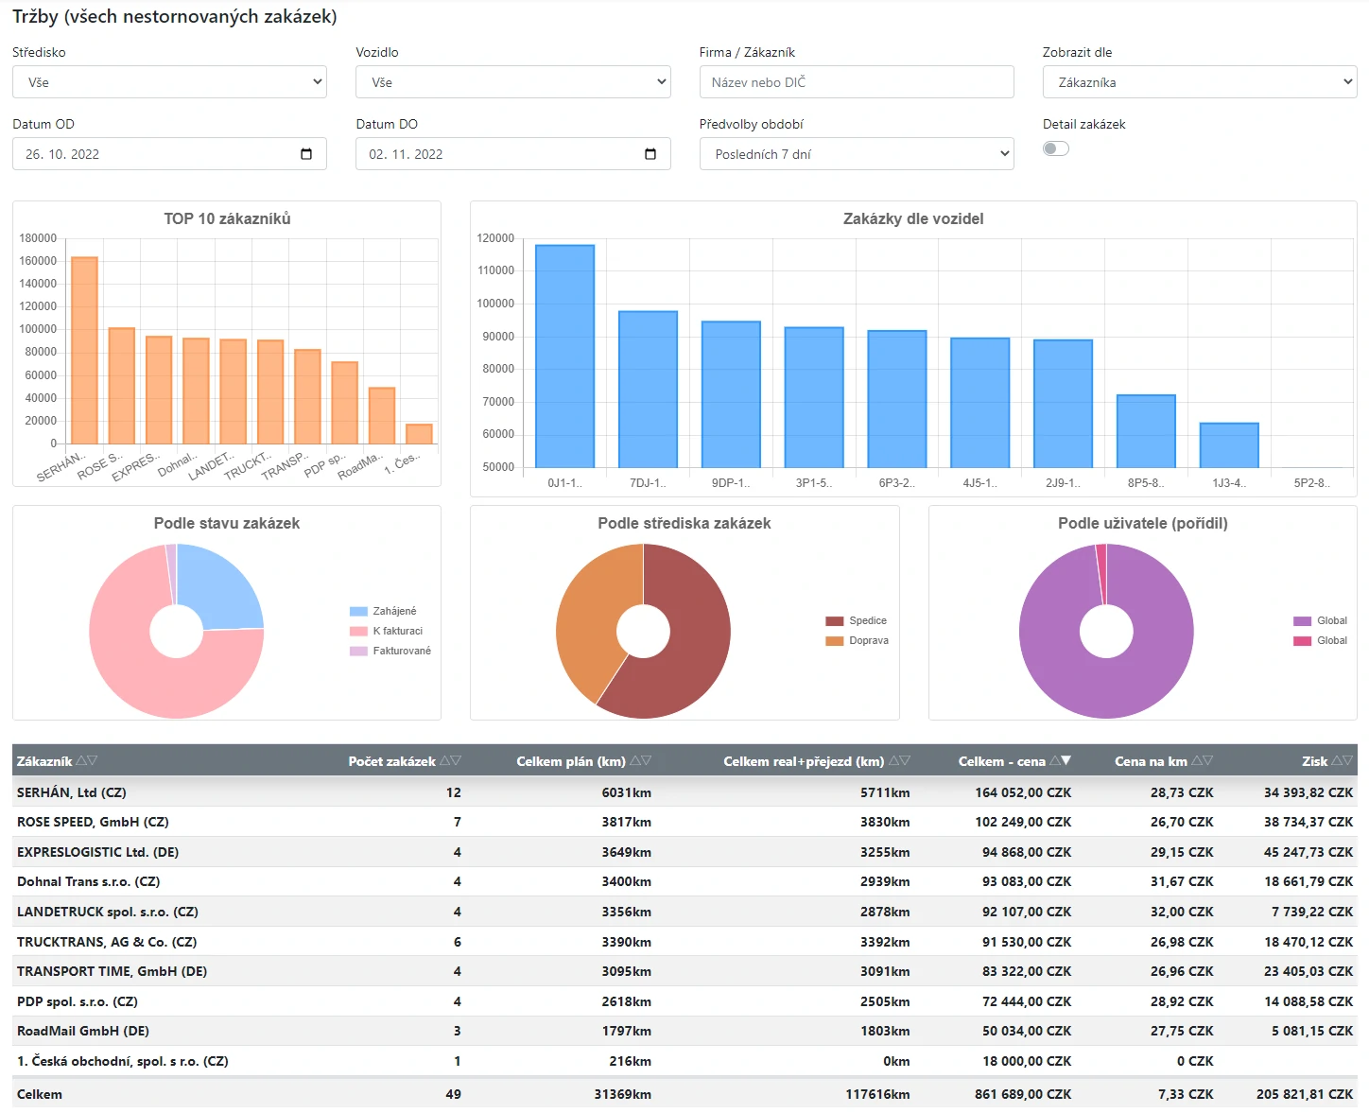The width and height of the screenshot is (1369, 1113).
Task: Click the 2J9-1.. vehicle bar
Action: (1064, 404)
